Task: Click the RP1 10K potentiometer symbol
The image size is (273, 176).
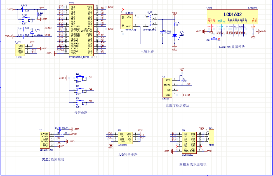Action: click(214, 38)
